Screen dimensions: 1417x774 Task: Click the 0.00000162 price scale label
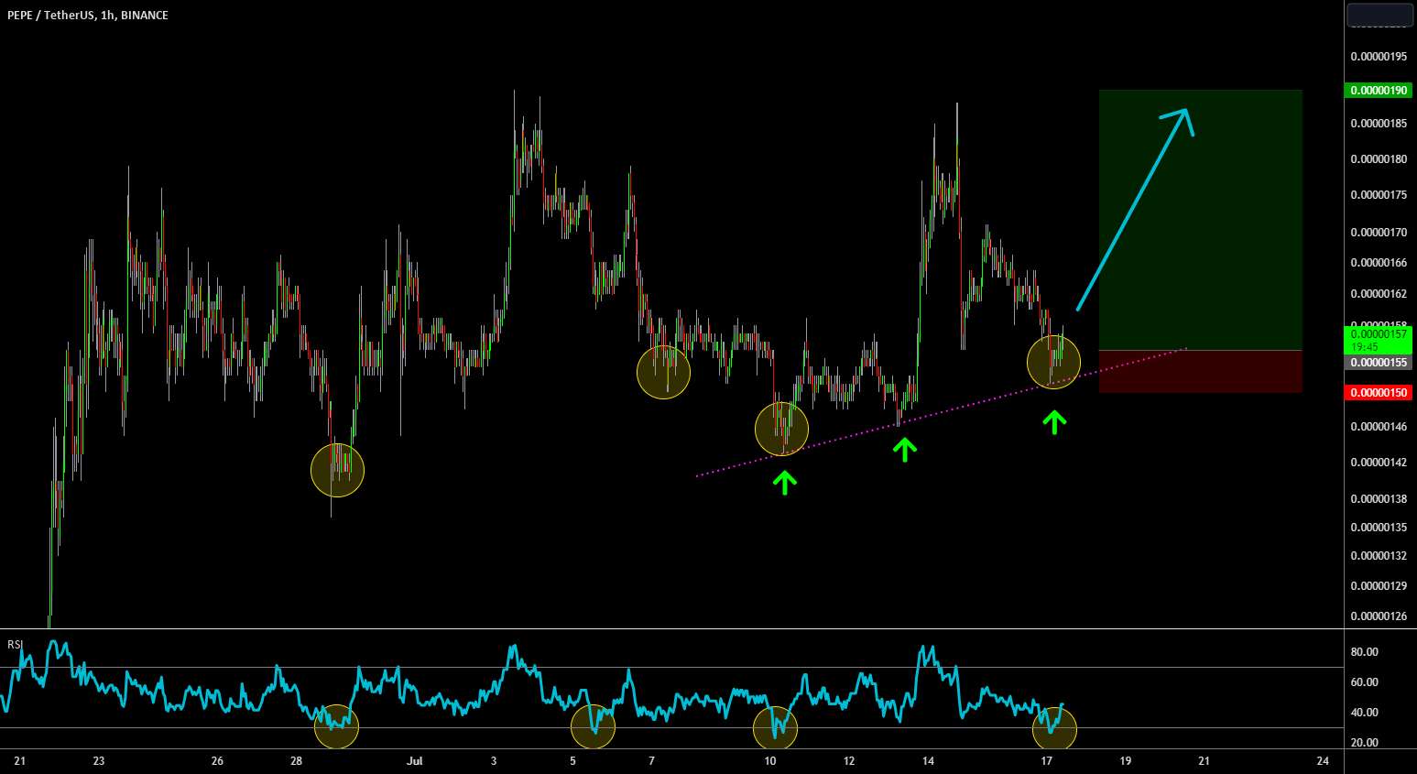(1379, 294)
